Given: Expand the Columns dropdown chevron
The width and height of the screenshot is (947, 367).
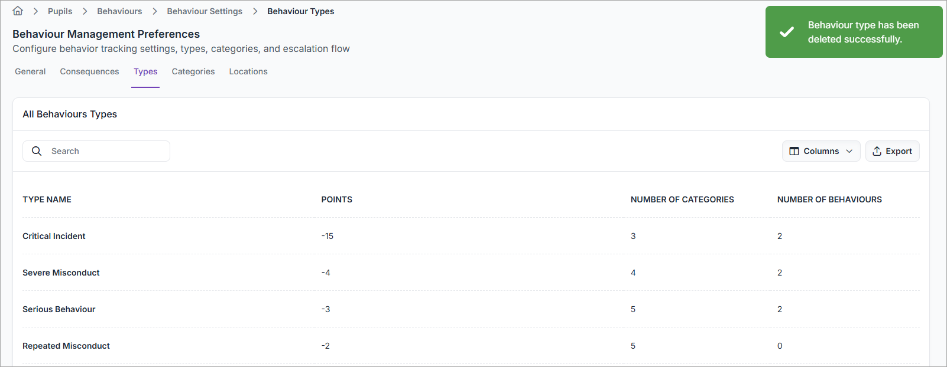Looking at the screenshot, I should point(849,151).
